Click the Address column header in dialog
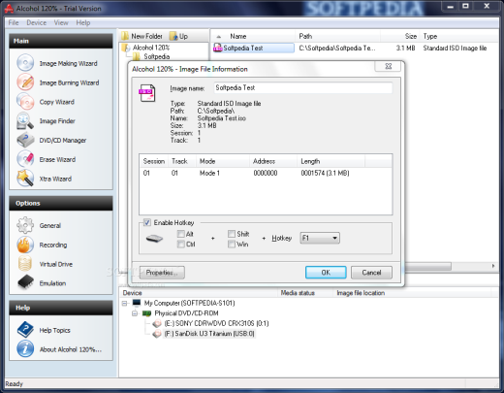 (x=273, y=161)
